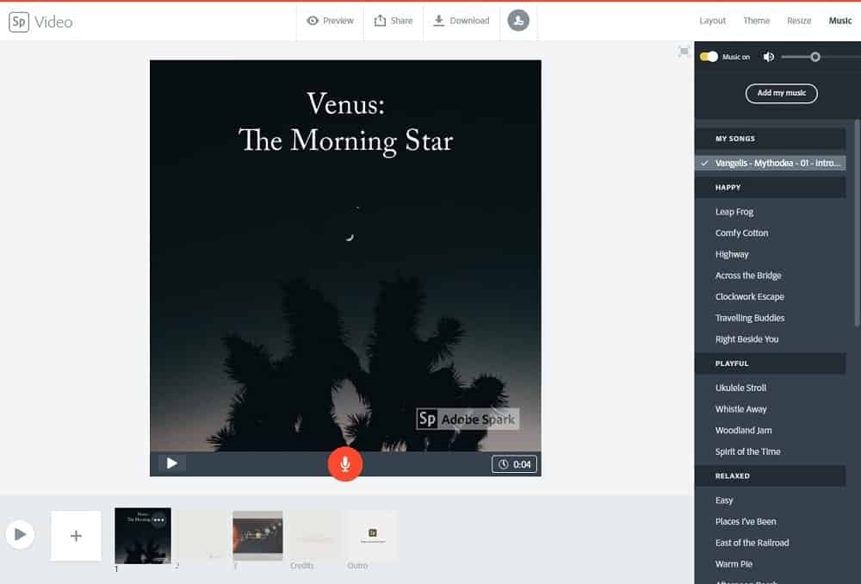861x584 pixels.
Task: Click the Download icon to export the video
Action: (x=462, y=20)
